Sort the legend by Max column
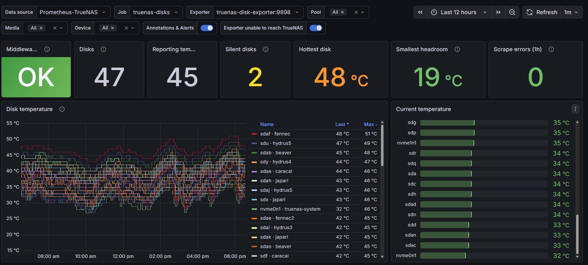The height and width of the screenshot is (265, 588). pyautogui.click(x=371, y=124)
